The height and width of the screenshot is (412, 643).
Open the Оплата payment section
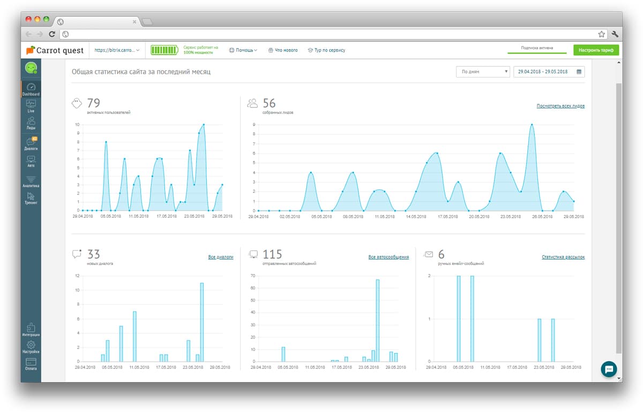[x=31, y=364]
